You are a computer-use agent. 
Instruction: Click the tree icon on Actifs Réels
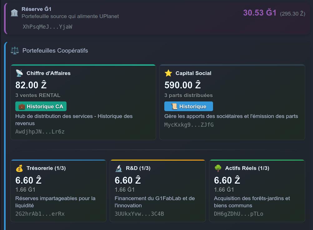click(218, 168)
